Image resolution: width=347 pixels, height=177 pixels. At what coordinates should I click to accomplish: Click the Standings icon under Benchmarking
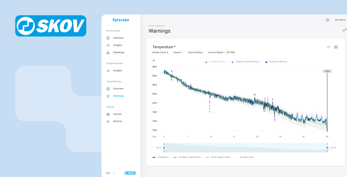click(x=108, y=53)
